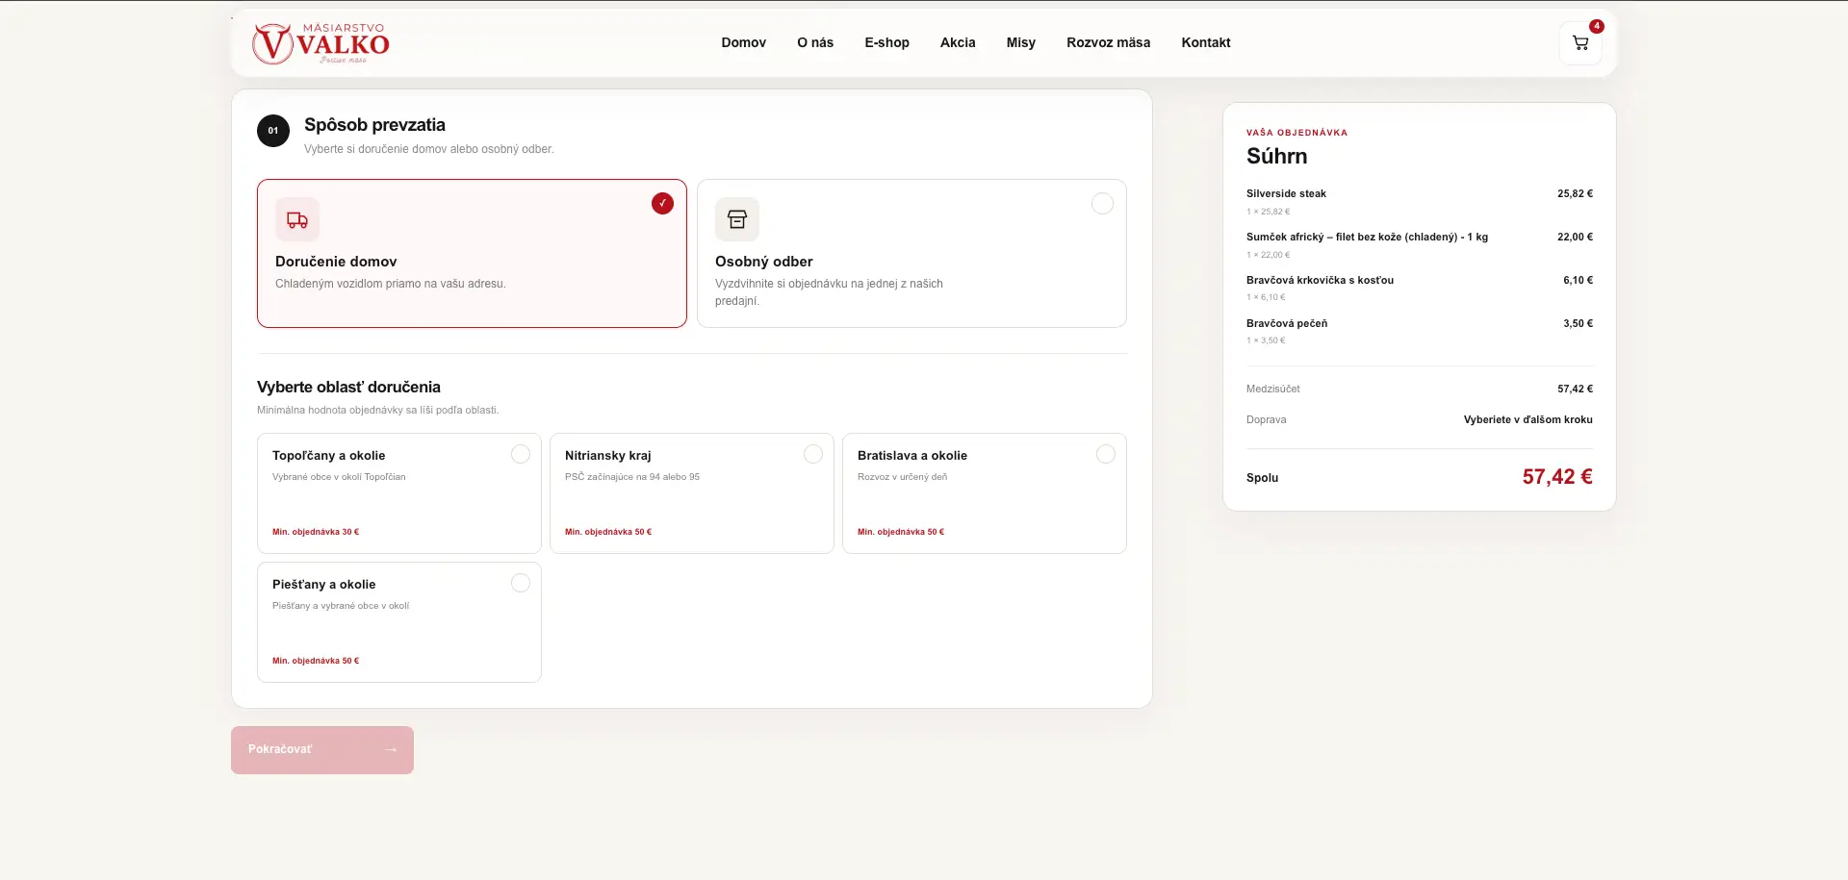Click the Osobný odber card title
This screenshot has width=1848, height=880.
pos(764,262)
